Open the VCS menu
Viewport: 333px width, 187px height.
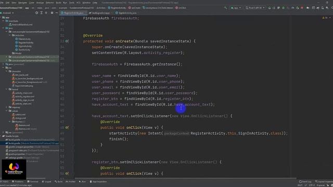79,3
